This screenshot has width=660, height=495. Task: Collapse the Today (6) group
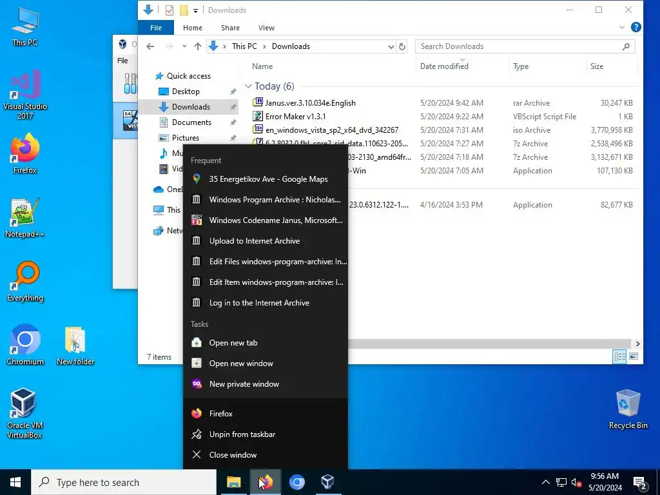point(248,86)
